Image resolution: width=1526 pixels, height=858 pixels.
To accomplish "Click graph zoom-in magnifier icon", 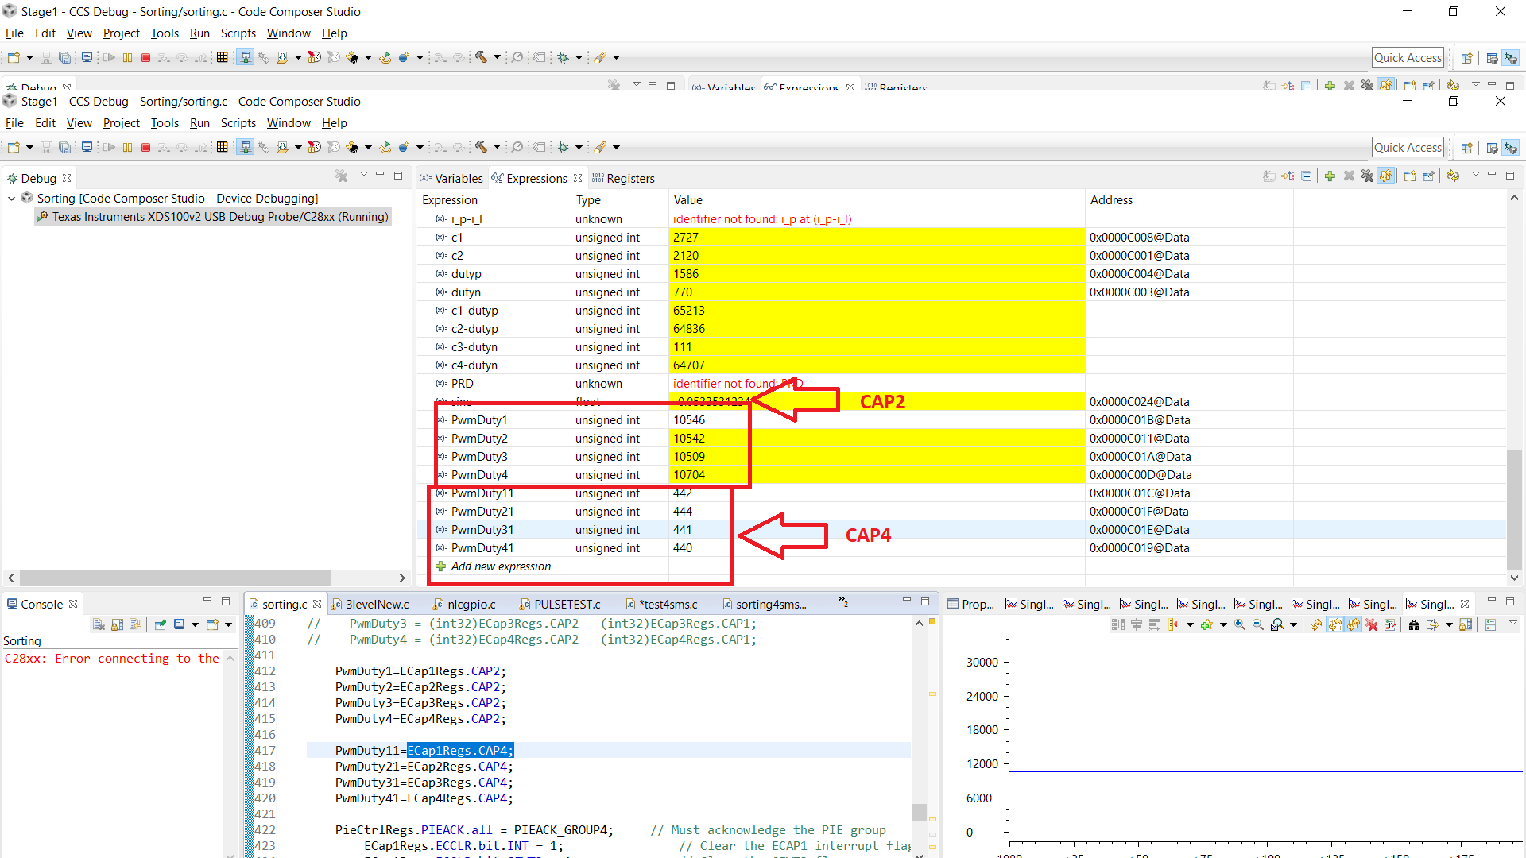I will [1240, 625].
